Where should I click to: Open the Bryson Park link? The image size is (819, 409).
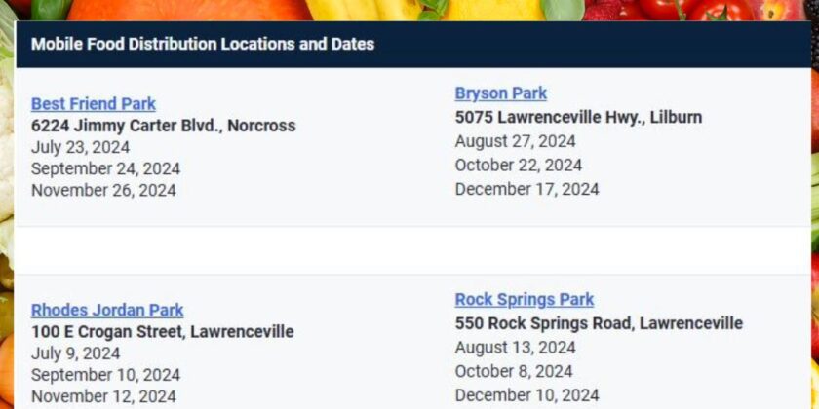tap(501, 93)
